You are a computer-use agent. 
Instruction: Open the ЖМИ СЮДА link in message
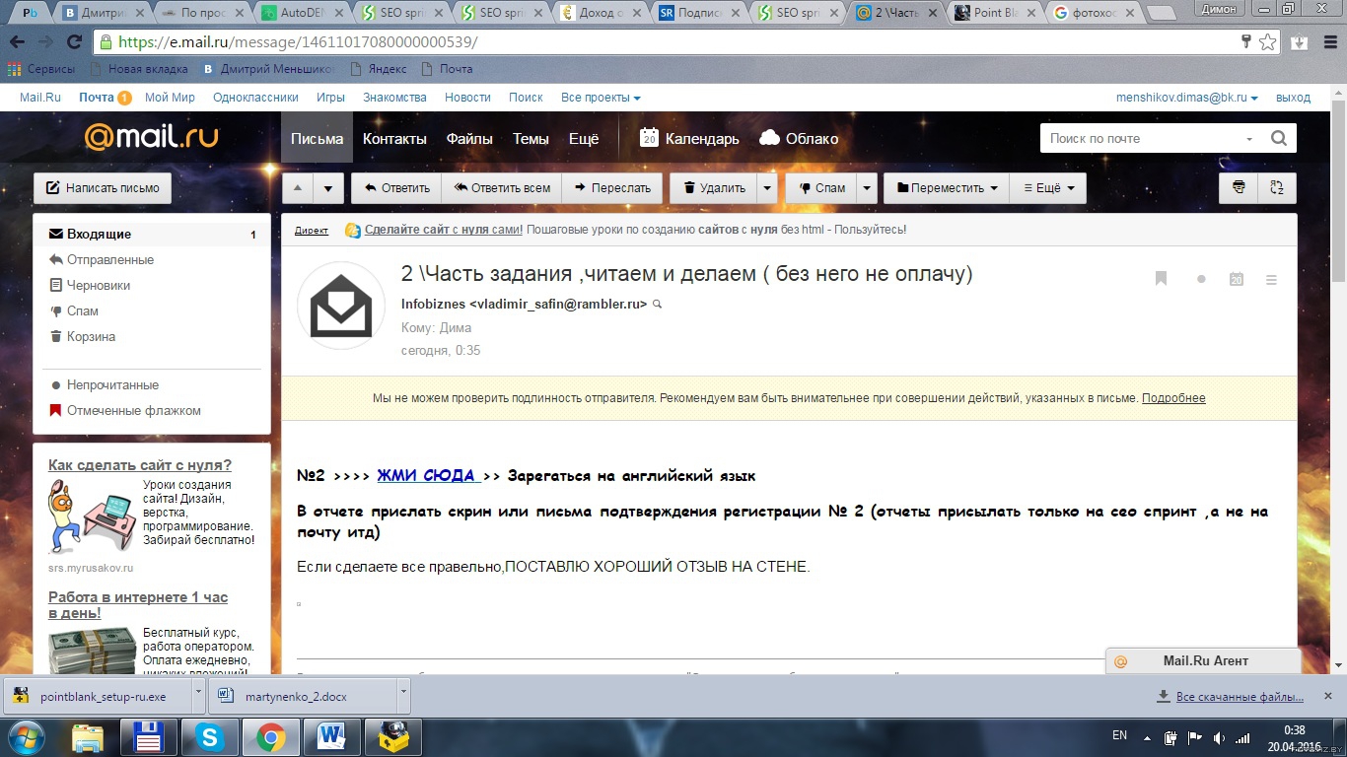pyautogui.click(x=428, y=475)
